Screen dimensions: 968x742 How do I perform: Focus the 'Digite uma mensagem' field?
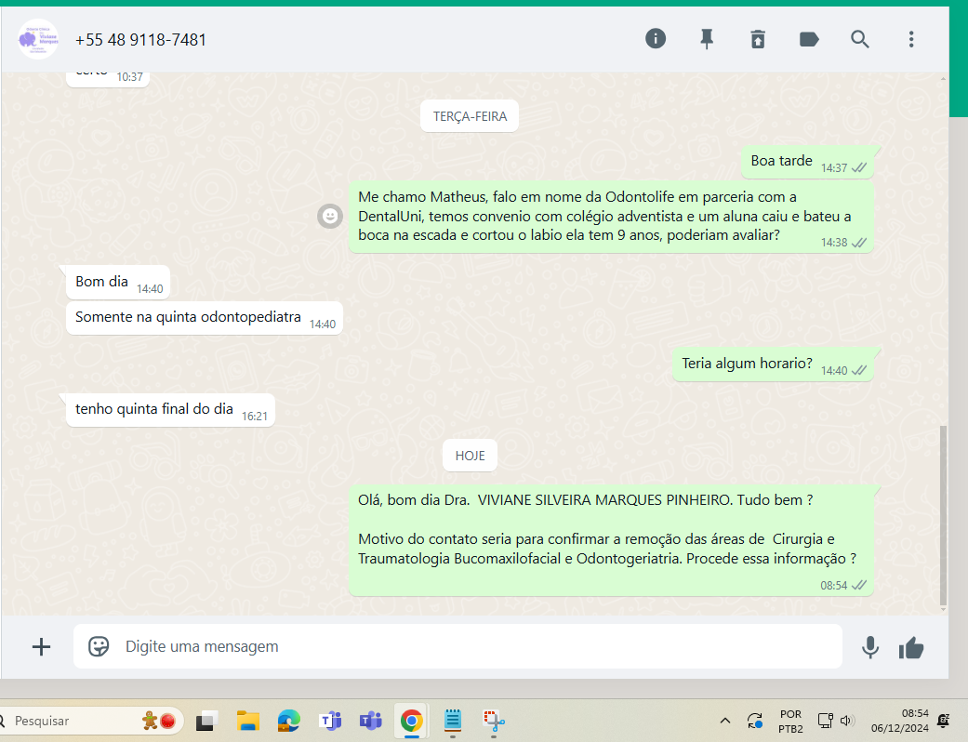(457, 646)
